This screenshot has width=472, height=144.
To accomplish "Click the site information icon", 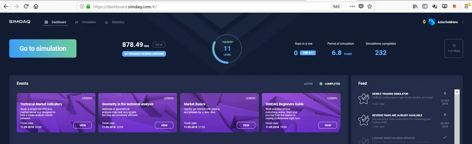I will pos(82,6).
